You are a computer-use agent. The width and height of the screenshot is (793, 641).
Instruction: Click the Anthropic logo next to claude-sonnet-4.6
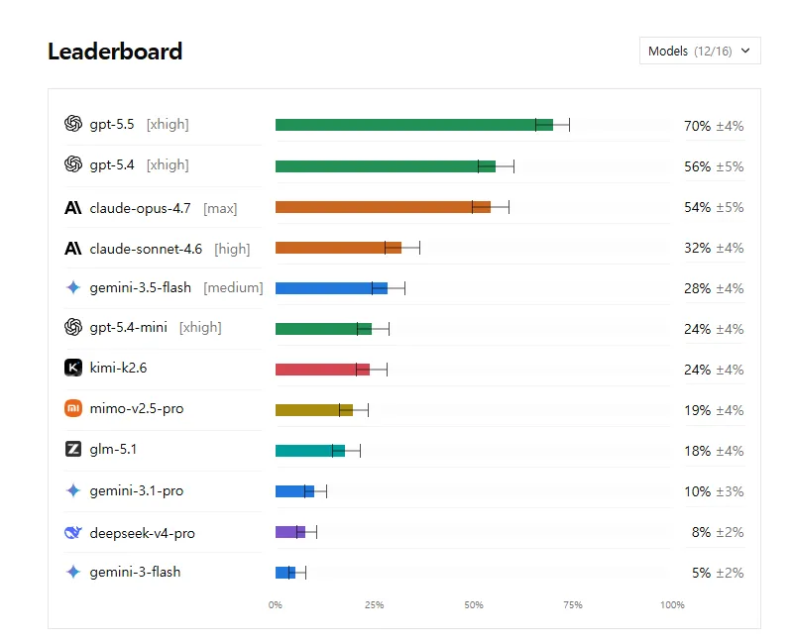click(72, 249)
